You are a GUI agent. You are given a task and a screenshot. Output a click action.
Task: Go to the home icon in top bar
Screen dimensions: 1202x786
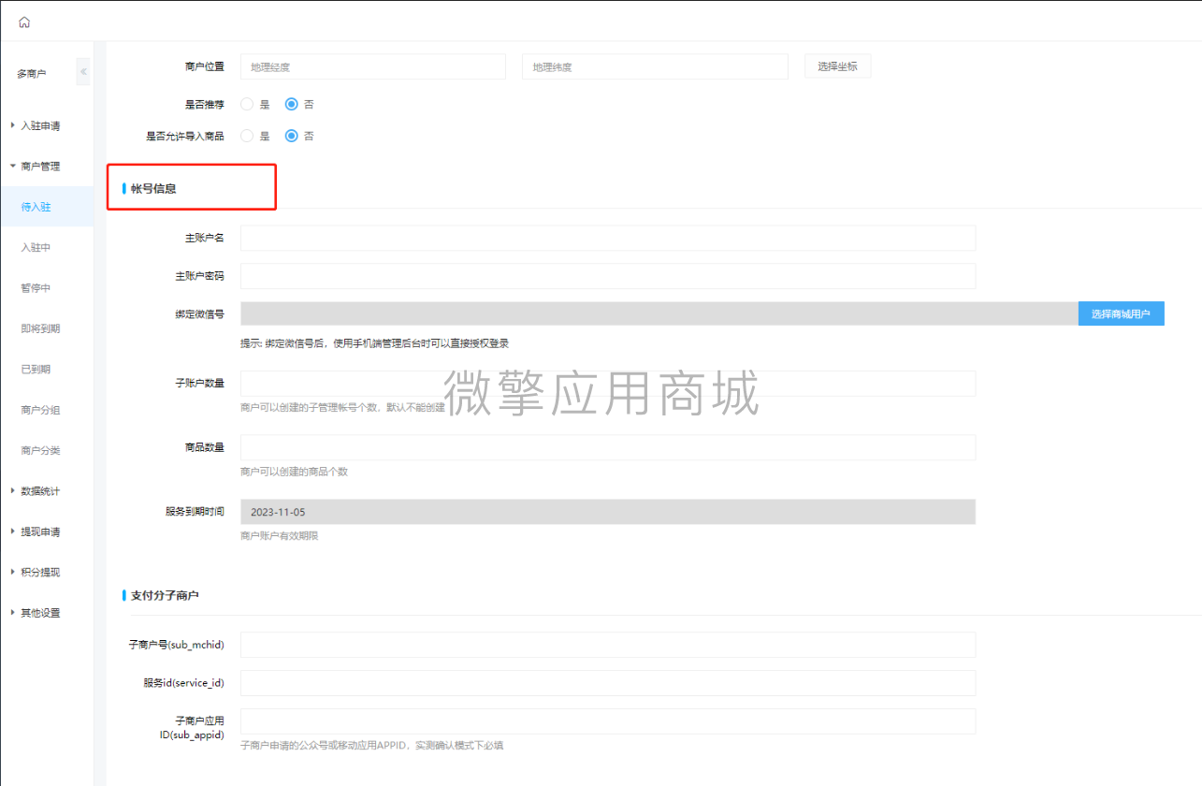[x=24, y=22]
